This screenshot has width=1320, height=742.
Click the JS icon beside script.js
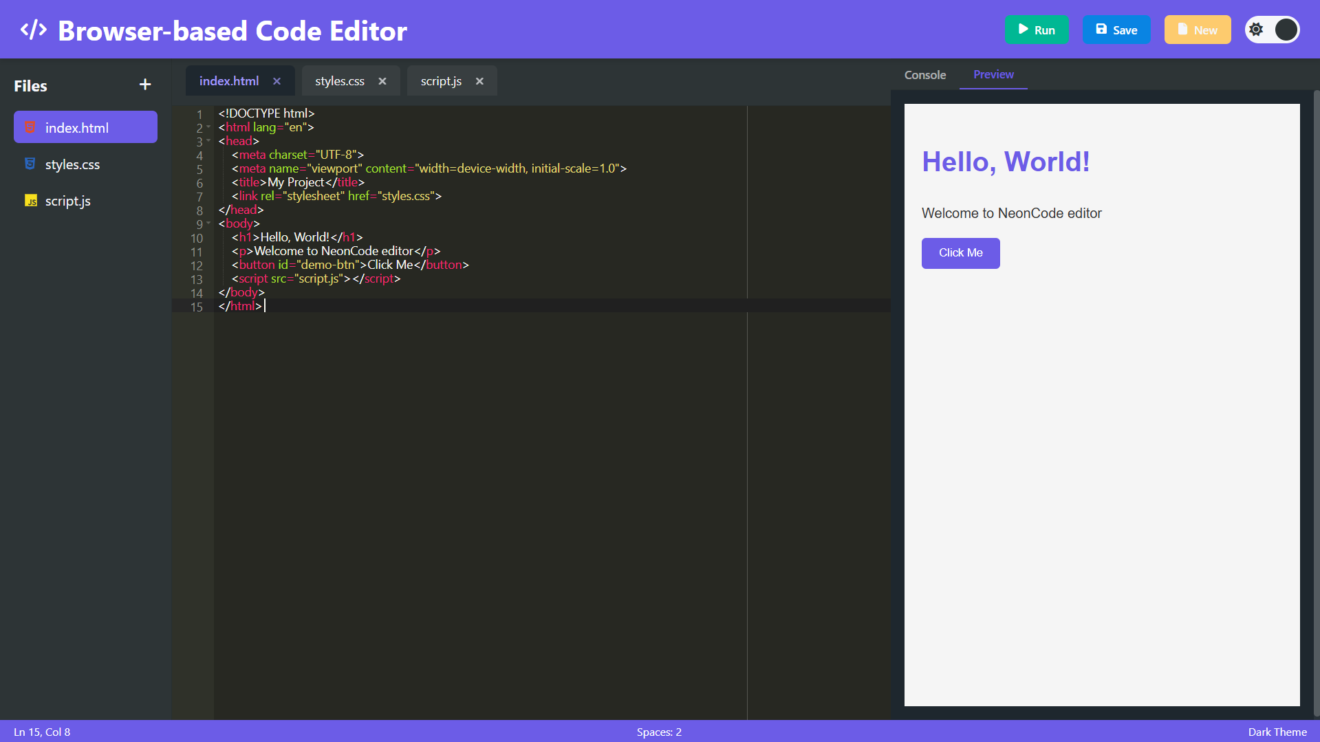click(31, 200)
